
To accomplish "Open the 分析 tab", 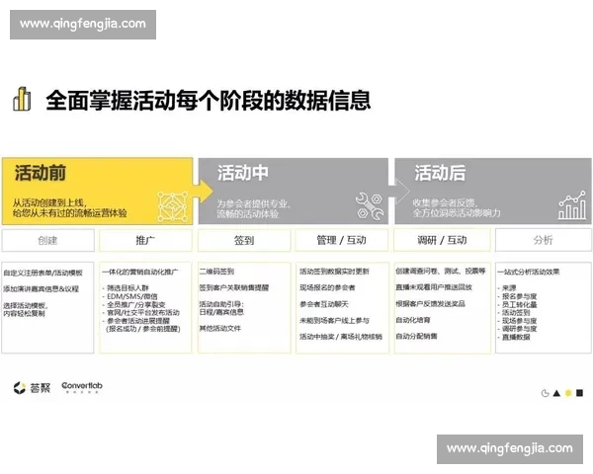I will (x=544, y=240).
